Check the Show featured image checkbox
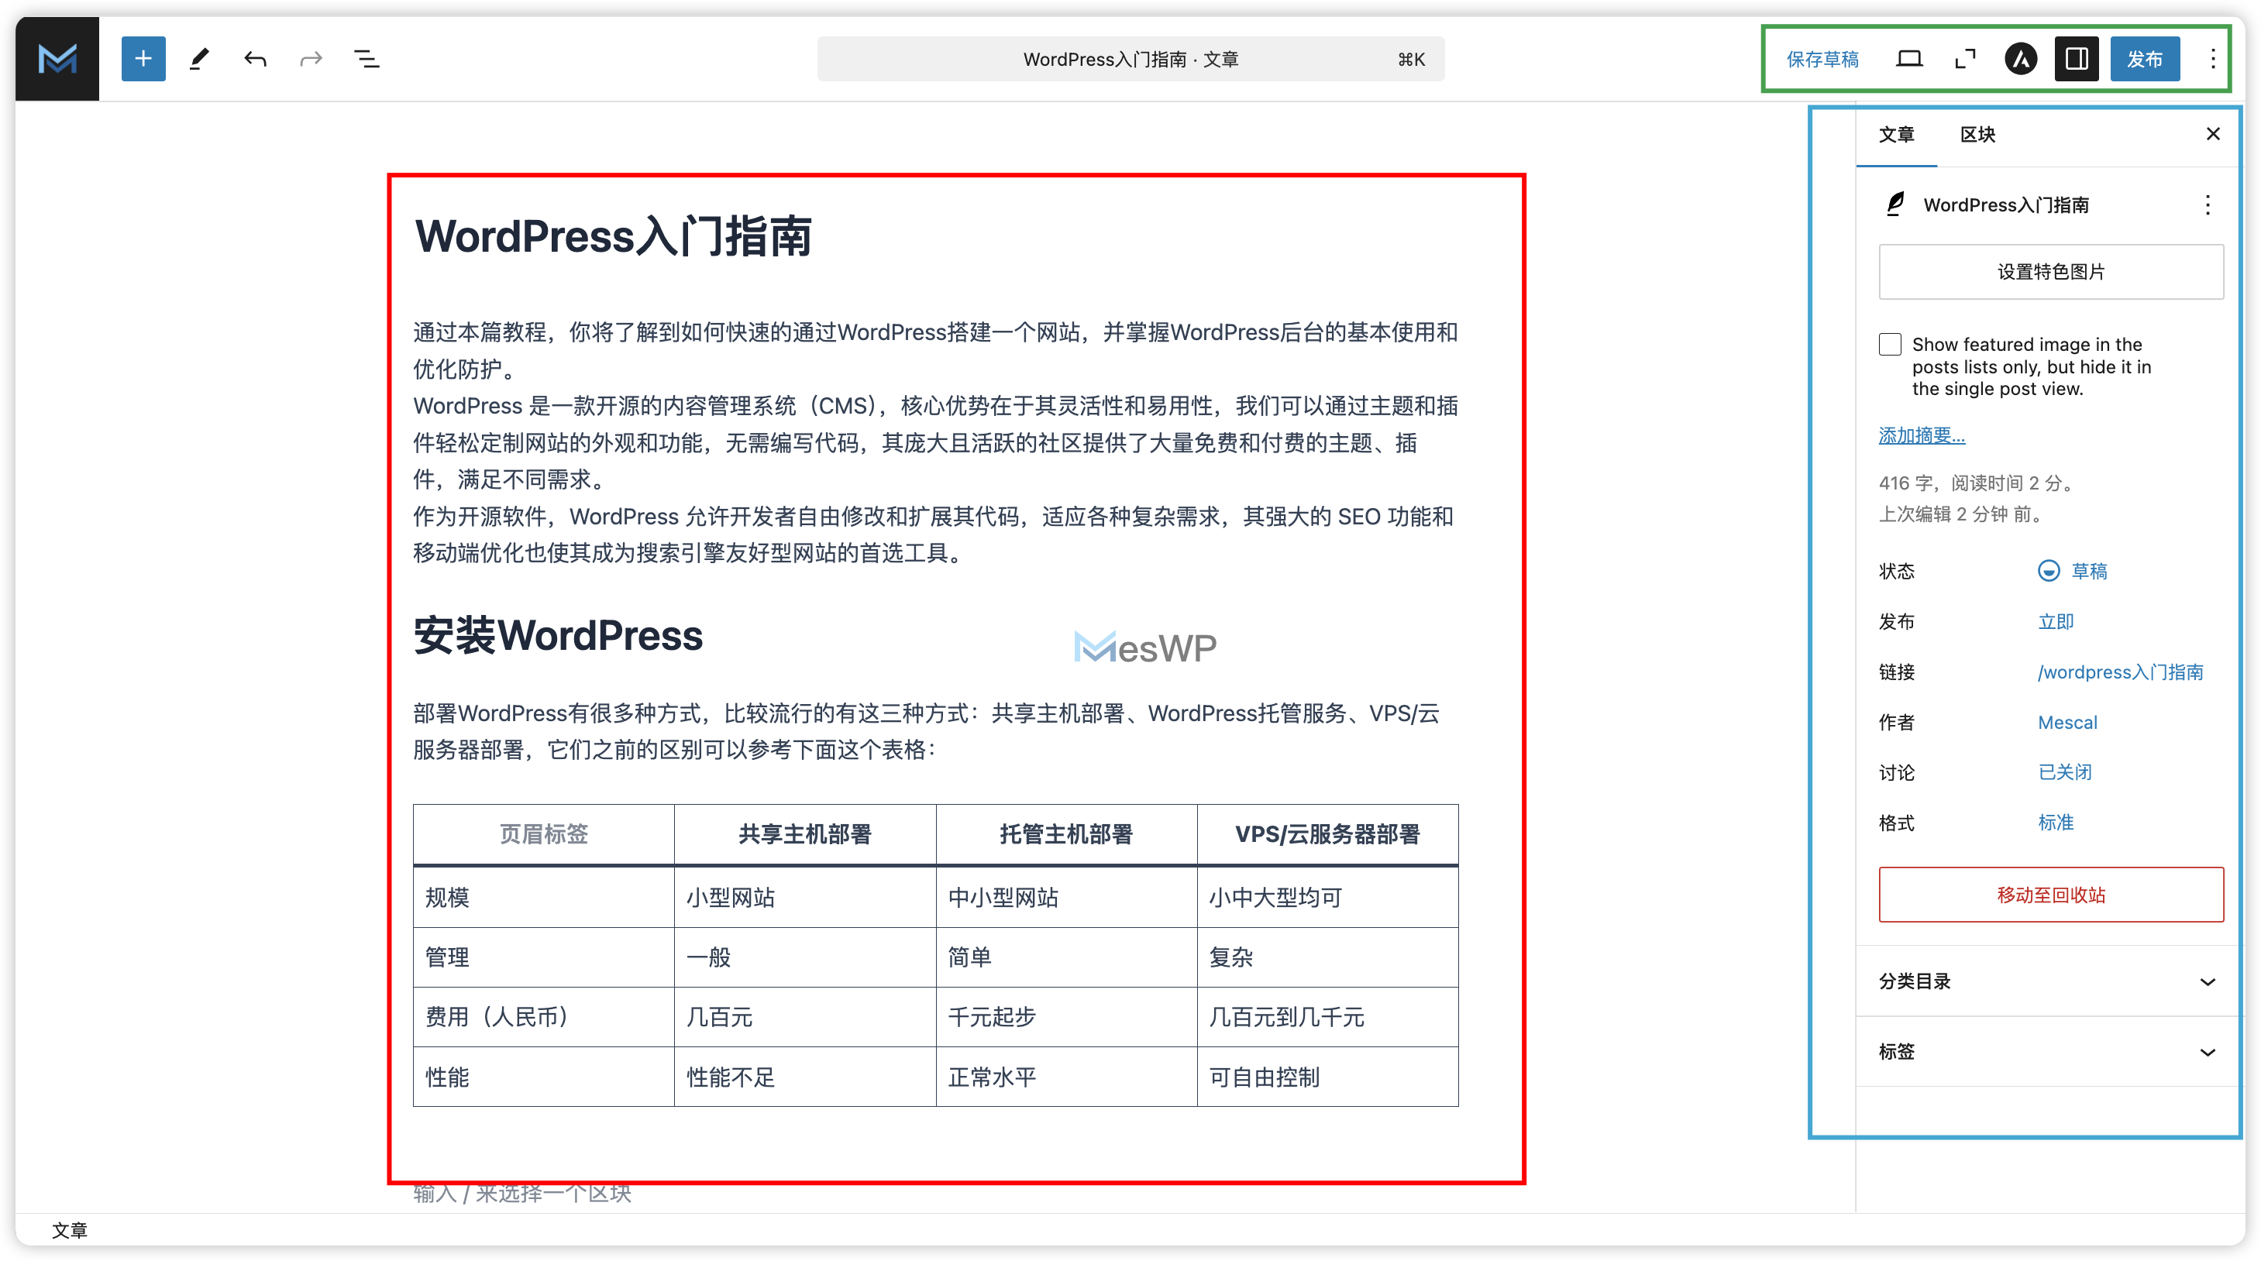This screenshot has height=1261, width=2261. pos(1890,344)
